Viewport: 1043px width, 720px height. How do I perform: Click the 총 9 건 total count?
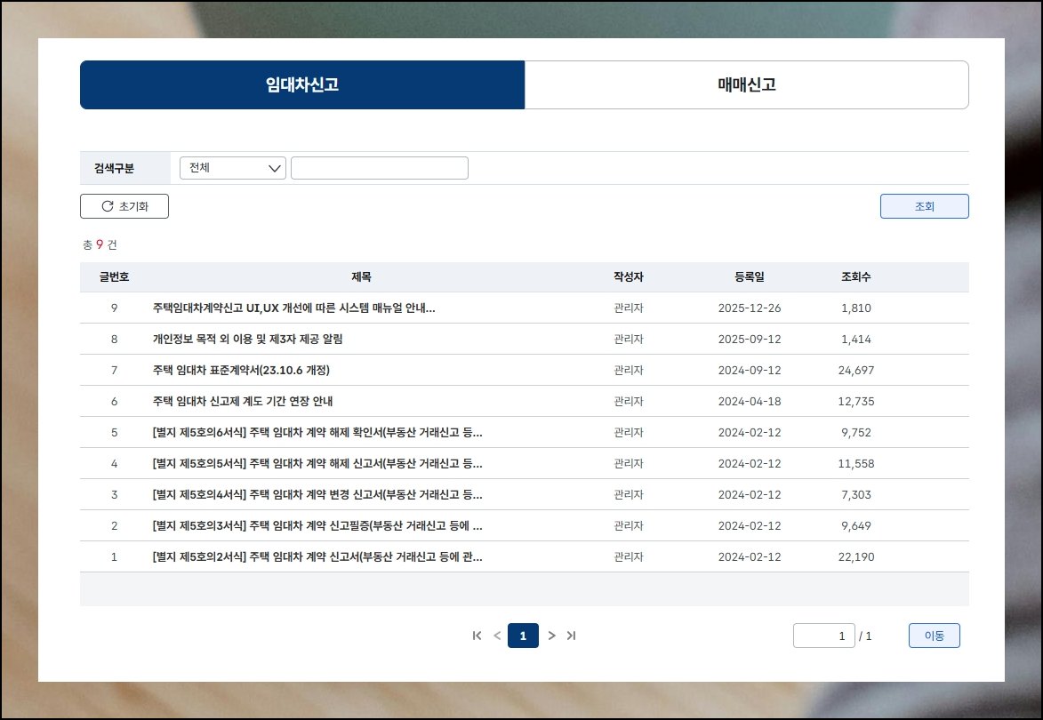click(x=100, y=244)
